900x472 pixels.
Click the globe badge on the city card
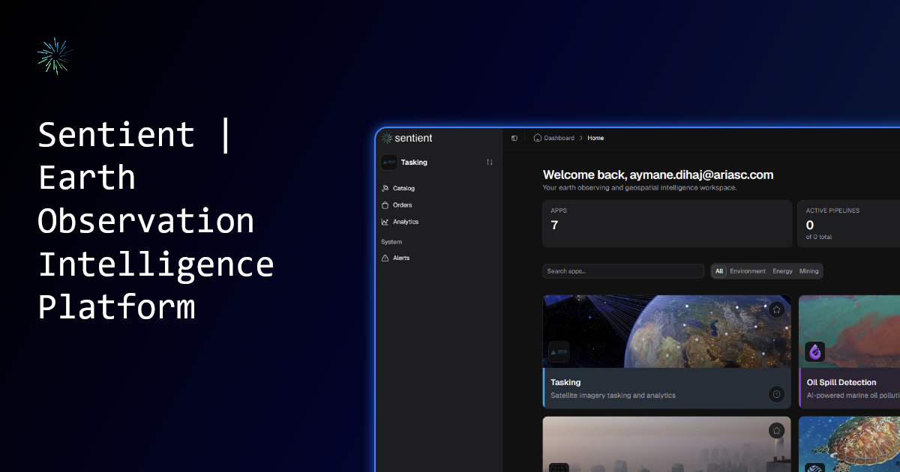(x=559, y=468)
